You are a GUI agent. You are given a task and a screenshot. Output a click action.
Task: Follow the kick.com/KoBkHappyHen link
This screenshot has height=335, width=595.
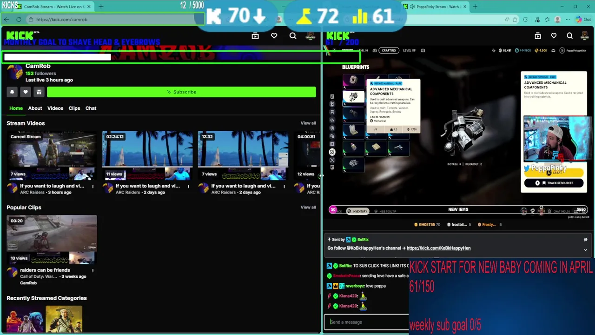[438, 248]
